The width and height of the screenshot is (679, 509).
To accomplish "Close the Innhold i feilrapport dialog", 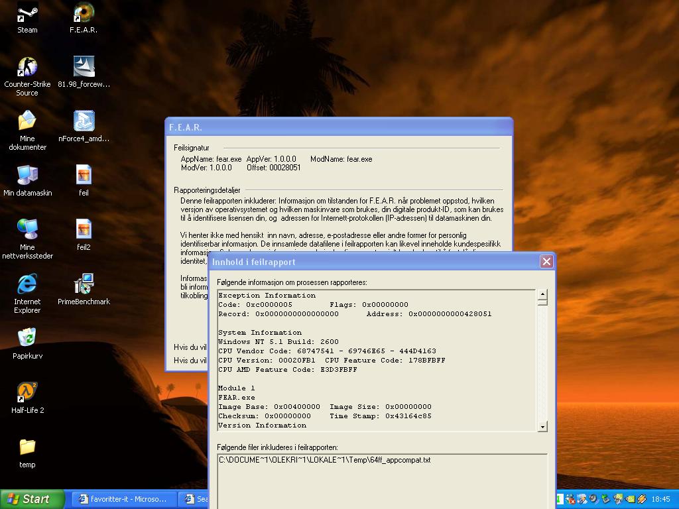I will (x=546, y=261).
